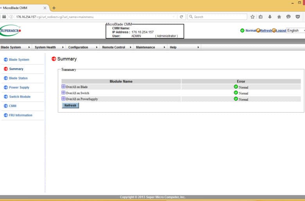Image resolution: width=305 pixels, height=201 pixels.
Task: Open a new browser tab
Action: 54,8
